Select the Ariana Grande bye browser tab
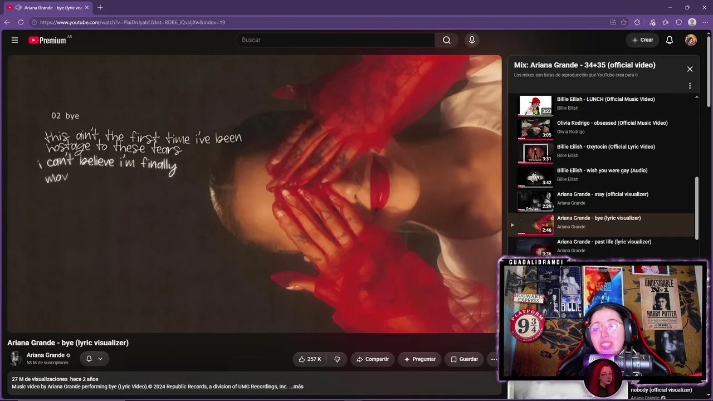713x401 pixels. (x=48, y=8)
